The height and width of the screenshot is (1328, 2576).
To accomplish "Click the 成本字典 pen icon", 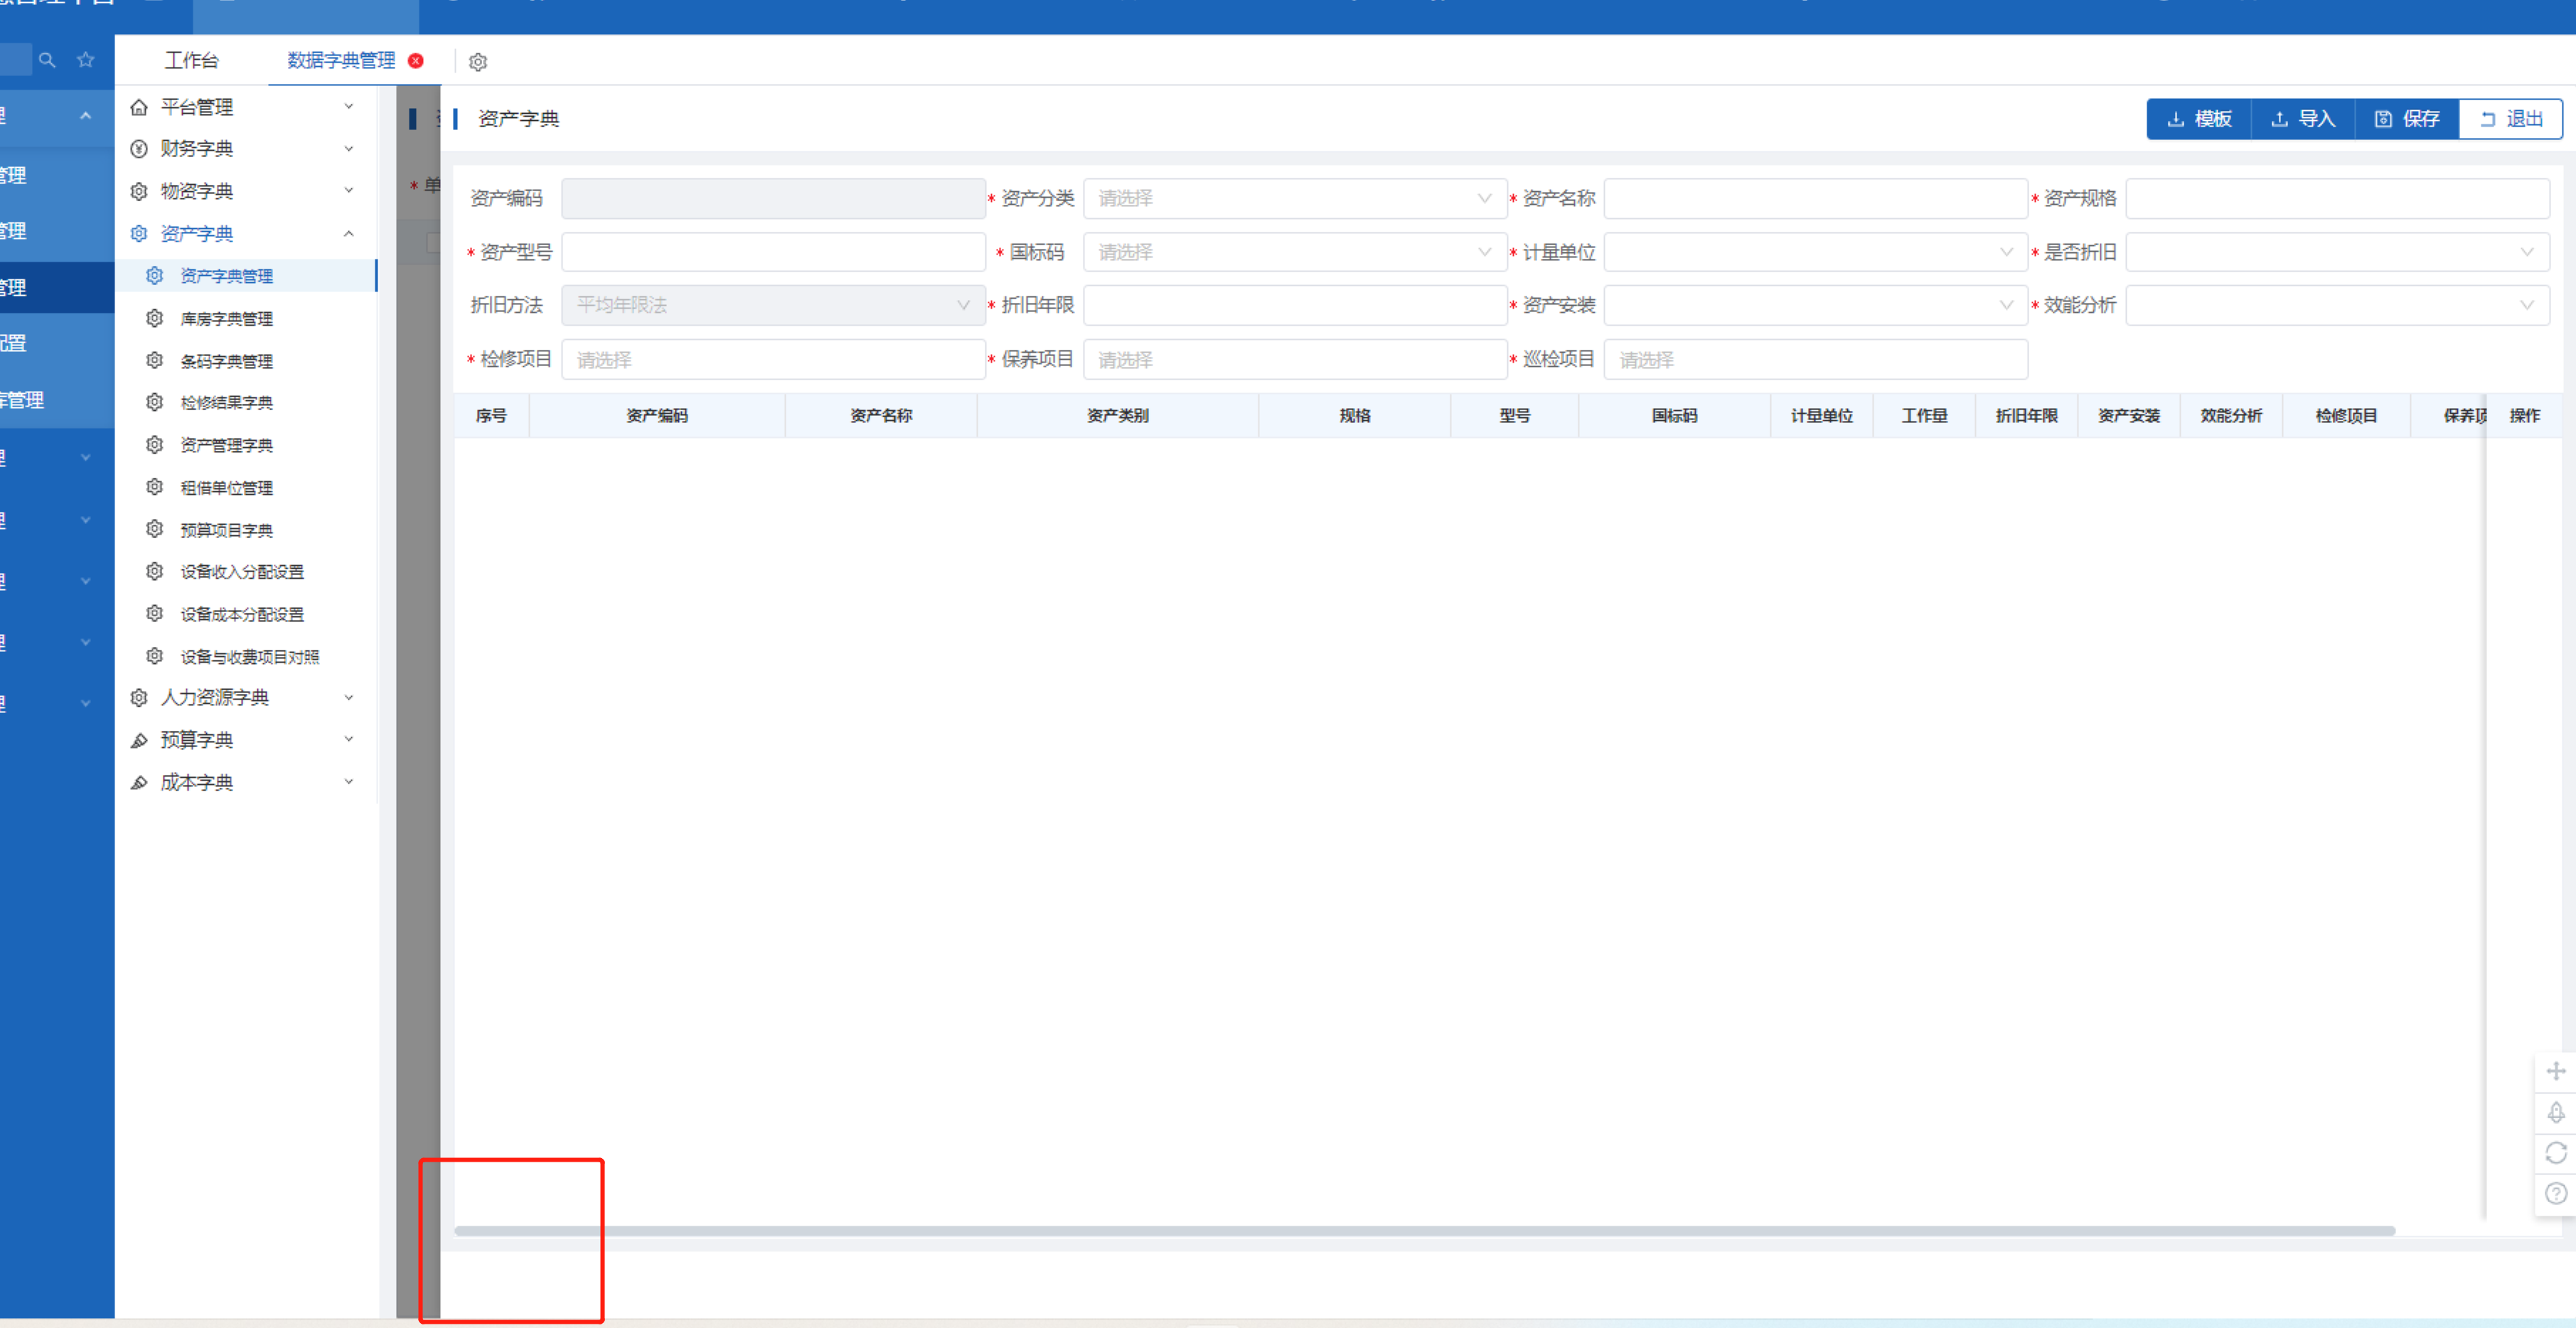I will 139,782.
